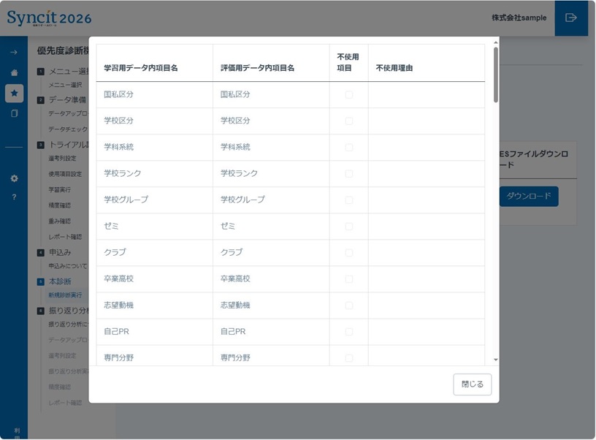The width and height of the screenshot is (596, 440).
Task: Open the document icon below the star
Action: click(13, 112)
